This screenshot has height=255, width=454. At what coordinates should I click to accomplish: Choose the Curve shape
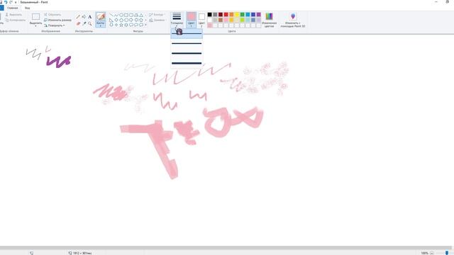[116, 15]
